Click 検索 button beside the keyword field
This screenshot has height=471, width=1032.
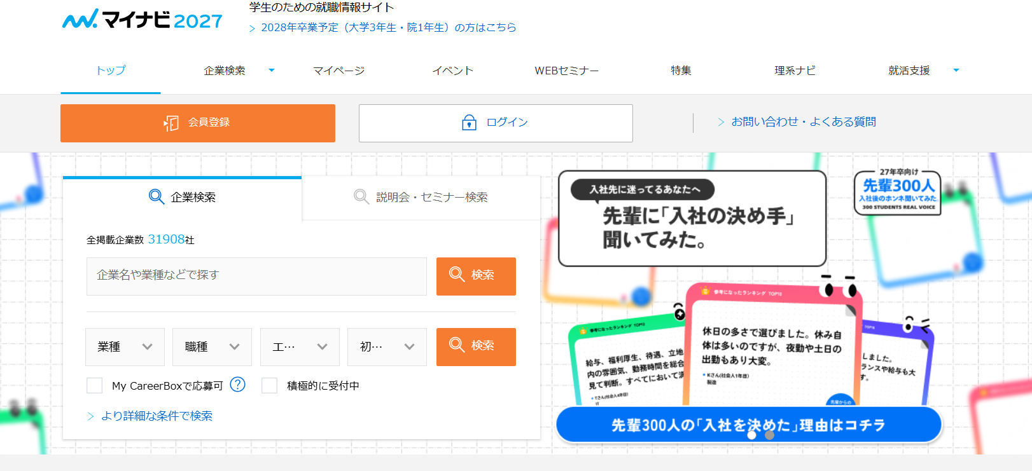[476, 276]
